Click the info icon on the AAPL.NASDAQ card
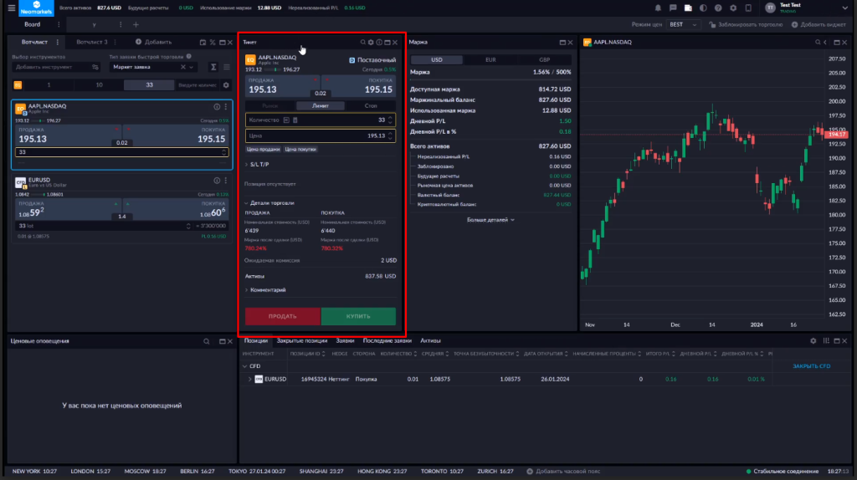 217,107
